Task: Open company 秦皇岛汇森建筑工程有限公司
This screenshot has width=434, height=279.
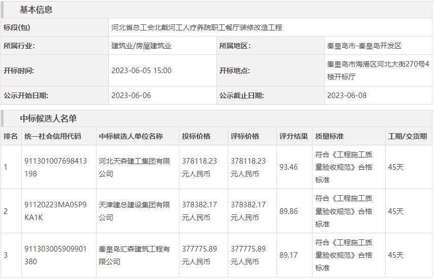Action: 134,255
